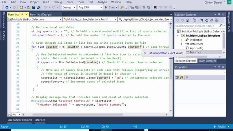The width and height of the screenshot is (233, 131).
Task: Collapse the Multiple ListBox Selections project node
Action: pyautogui.click(x=178, y=36)
